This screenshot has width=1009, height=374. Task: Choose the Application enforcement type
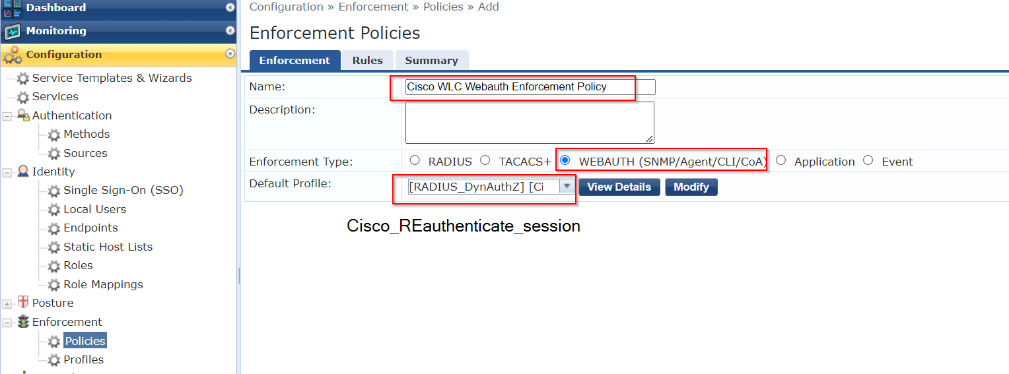(781, 160)
